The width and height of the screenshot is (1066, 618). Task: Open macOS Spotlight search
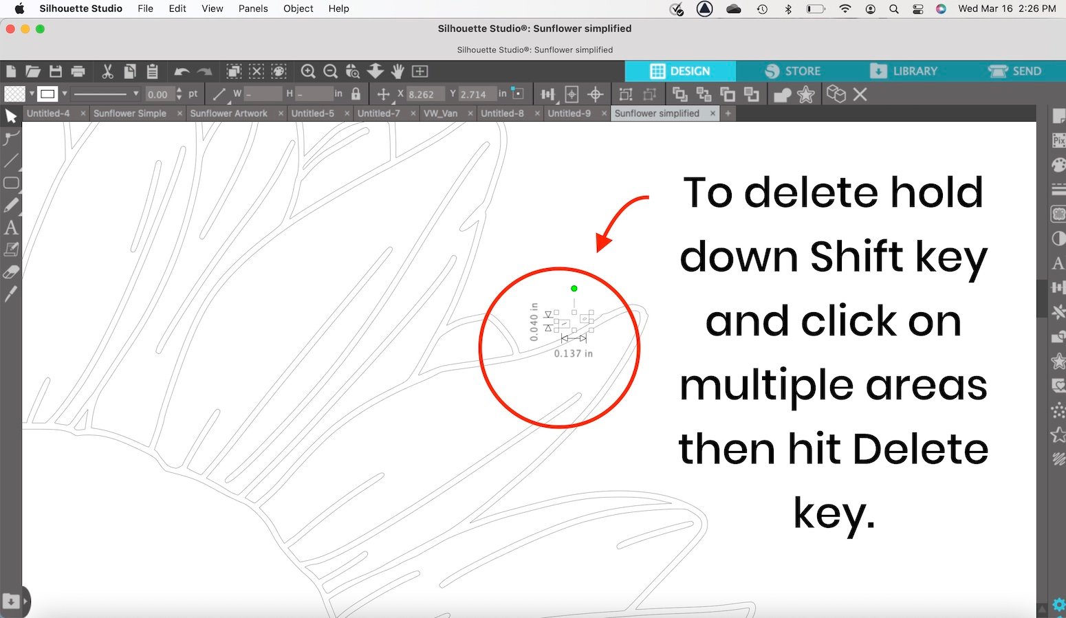pos(893,9)
